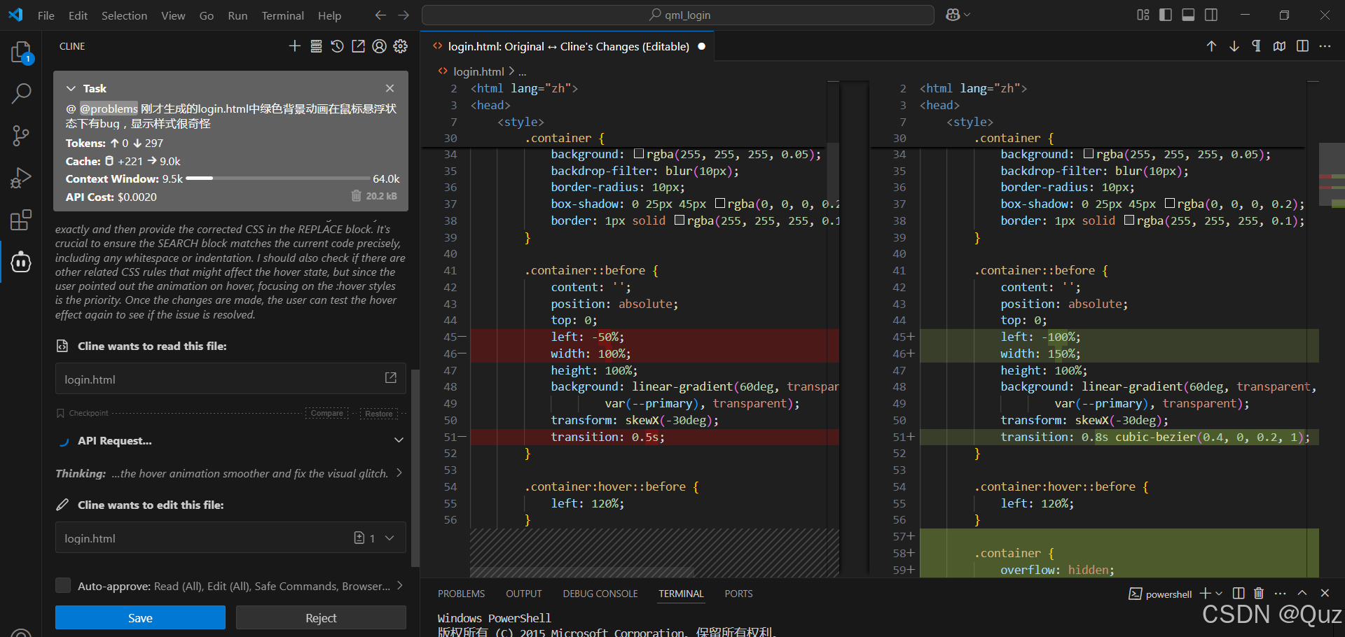
Task: Go to previous change in diff editor
Action: coord(1211,46)
